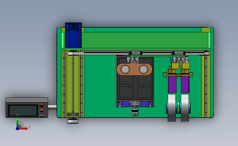Select the round foot under the lead screw
Viewport: 238px width, 146px height.
click(x=73, y=121)
